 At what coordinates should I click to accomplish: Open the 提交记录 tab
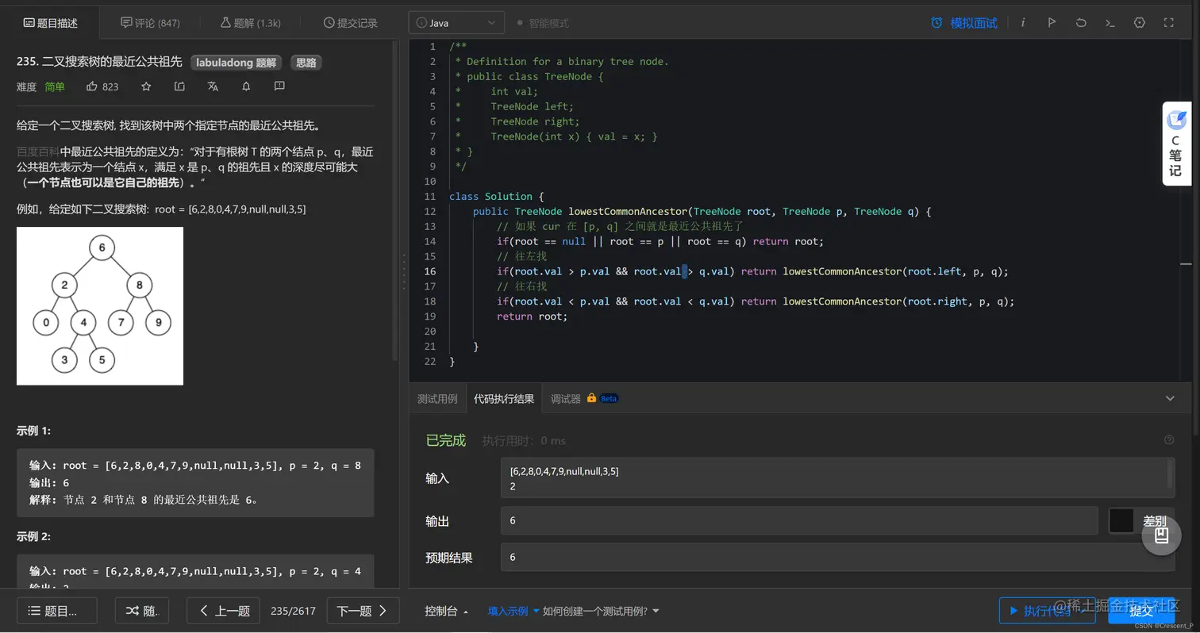coord(350,22)
